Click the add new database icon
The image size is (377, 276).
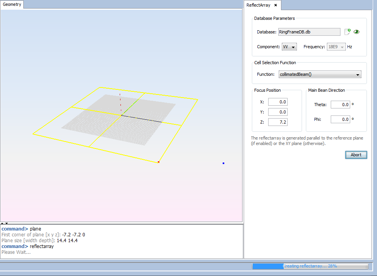click(x=347, y=32)
